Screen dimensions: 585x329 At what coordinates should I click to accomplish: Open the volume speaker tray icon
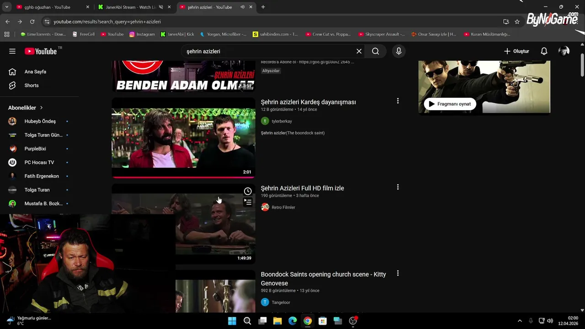tap(550, 321)
